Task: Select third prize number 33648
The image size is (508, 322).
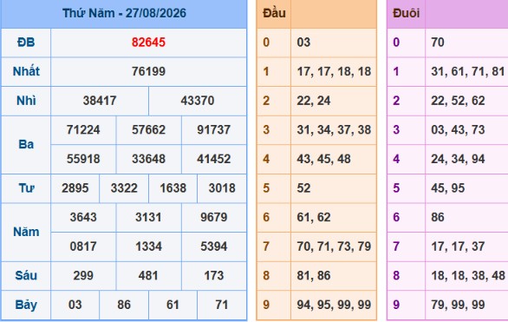Action: point(148,159)
